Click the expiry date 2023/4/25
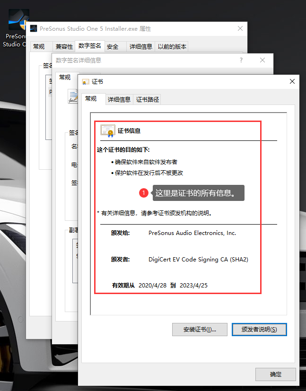Image resolution: width=306 pixels, height=391 pixels. coord(193,286)
